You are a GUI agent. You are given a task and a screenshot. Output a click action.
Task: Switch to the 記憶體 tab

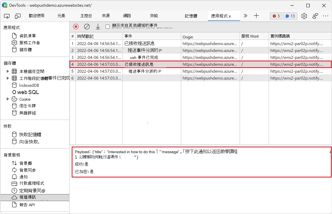(191, 16)
